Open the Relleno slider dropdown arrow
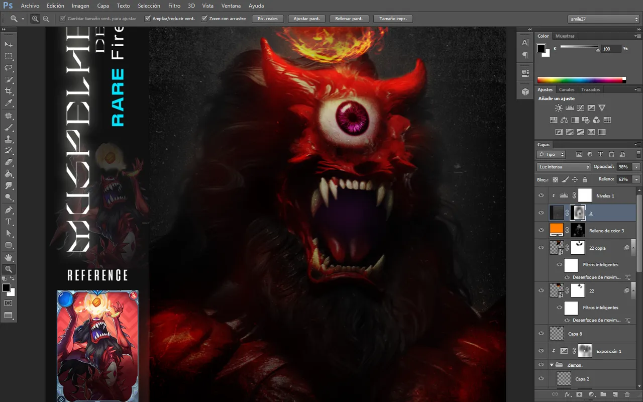This screenshot has height=402, width=643. pos(637,179)
